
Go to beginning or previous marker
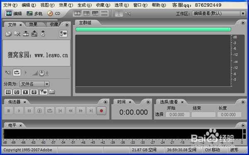(x=60, y=111)
